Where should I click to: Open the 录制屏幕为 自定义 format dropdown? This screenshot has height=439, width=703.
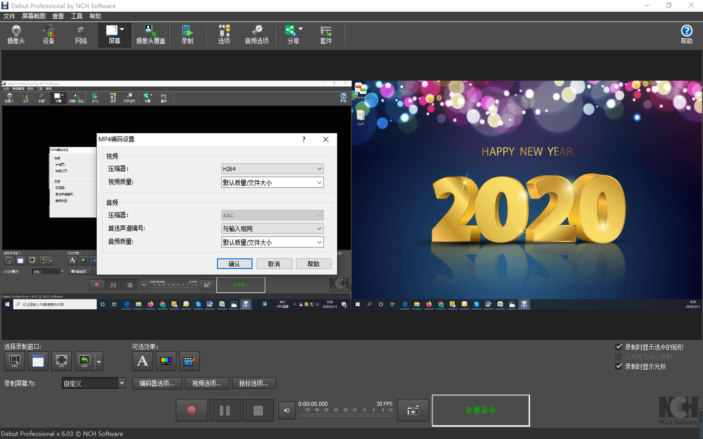pos(94,383)
